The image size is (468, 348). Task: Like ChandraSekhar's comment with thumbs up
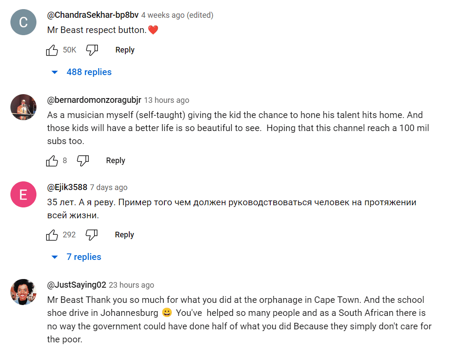coord(52,50)
